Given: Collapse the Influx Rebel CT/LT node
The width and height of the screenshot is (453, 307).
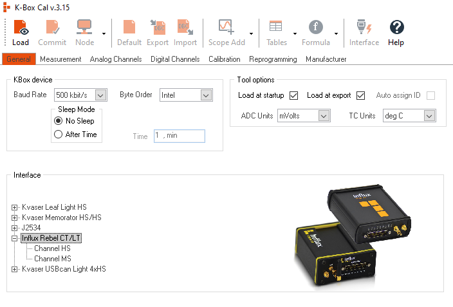Looking at the screenshot, I should click(x=14, y=238).
